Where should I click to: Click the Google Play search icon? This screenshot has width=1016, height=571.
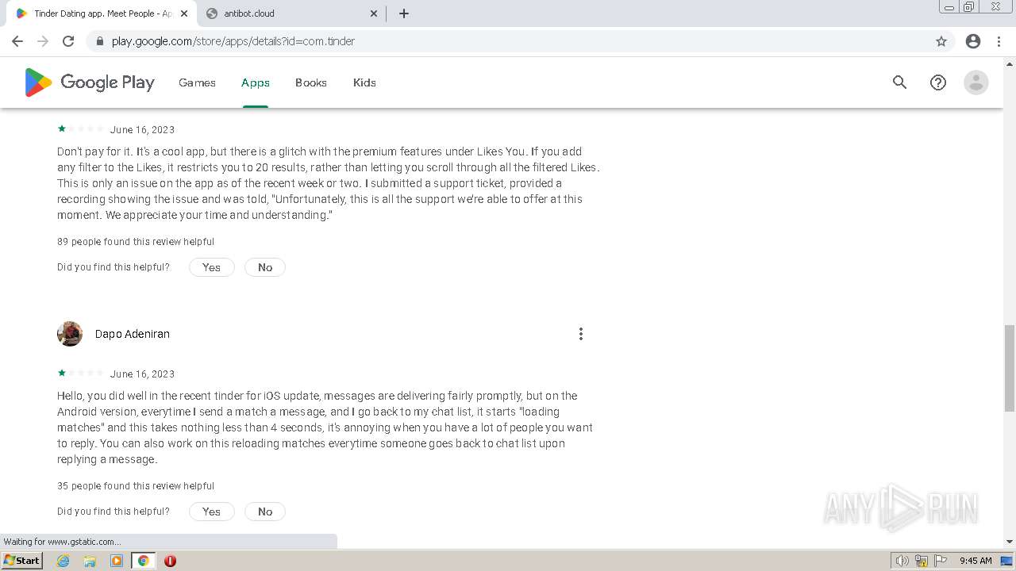899,82
